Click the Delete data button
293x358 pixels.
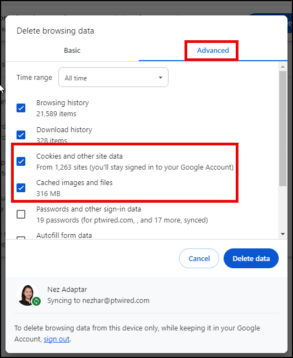click(251, 258)
